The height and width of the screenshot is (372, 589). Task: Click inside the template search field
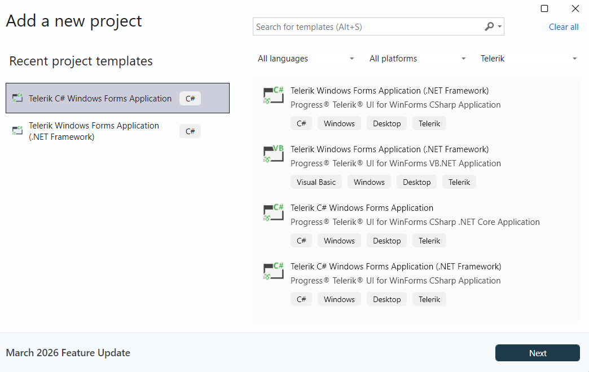point(367,26)
